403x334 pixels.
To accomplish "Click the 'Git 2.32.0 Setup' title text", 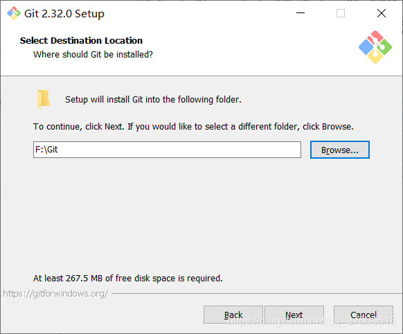I will click(64, 14).
